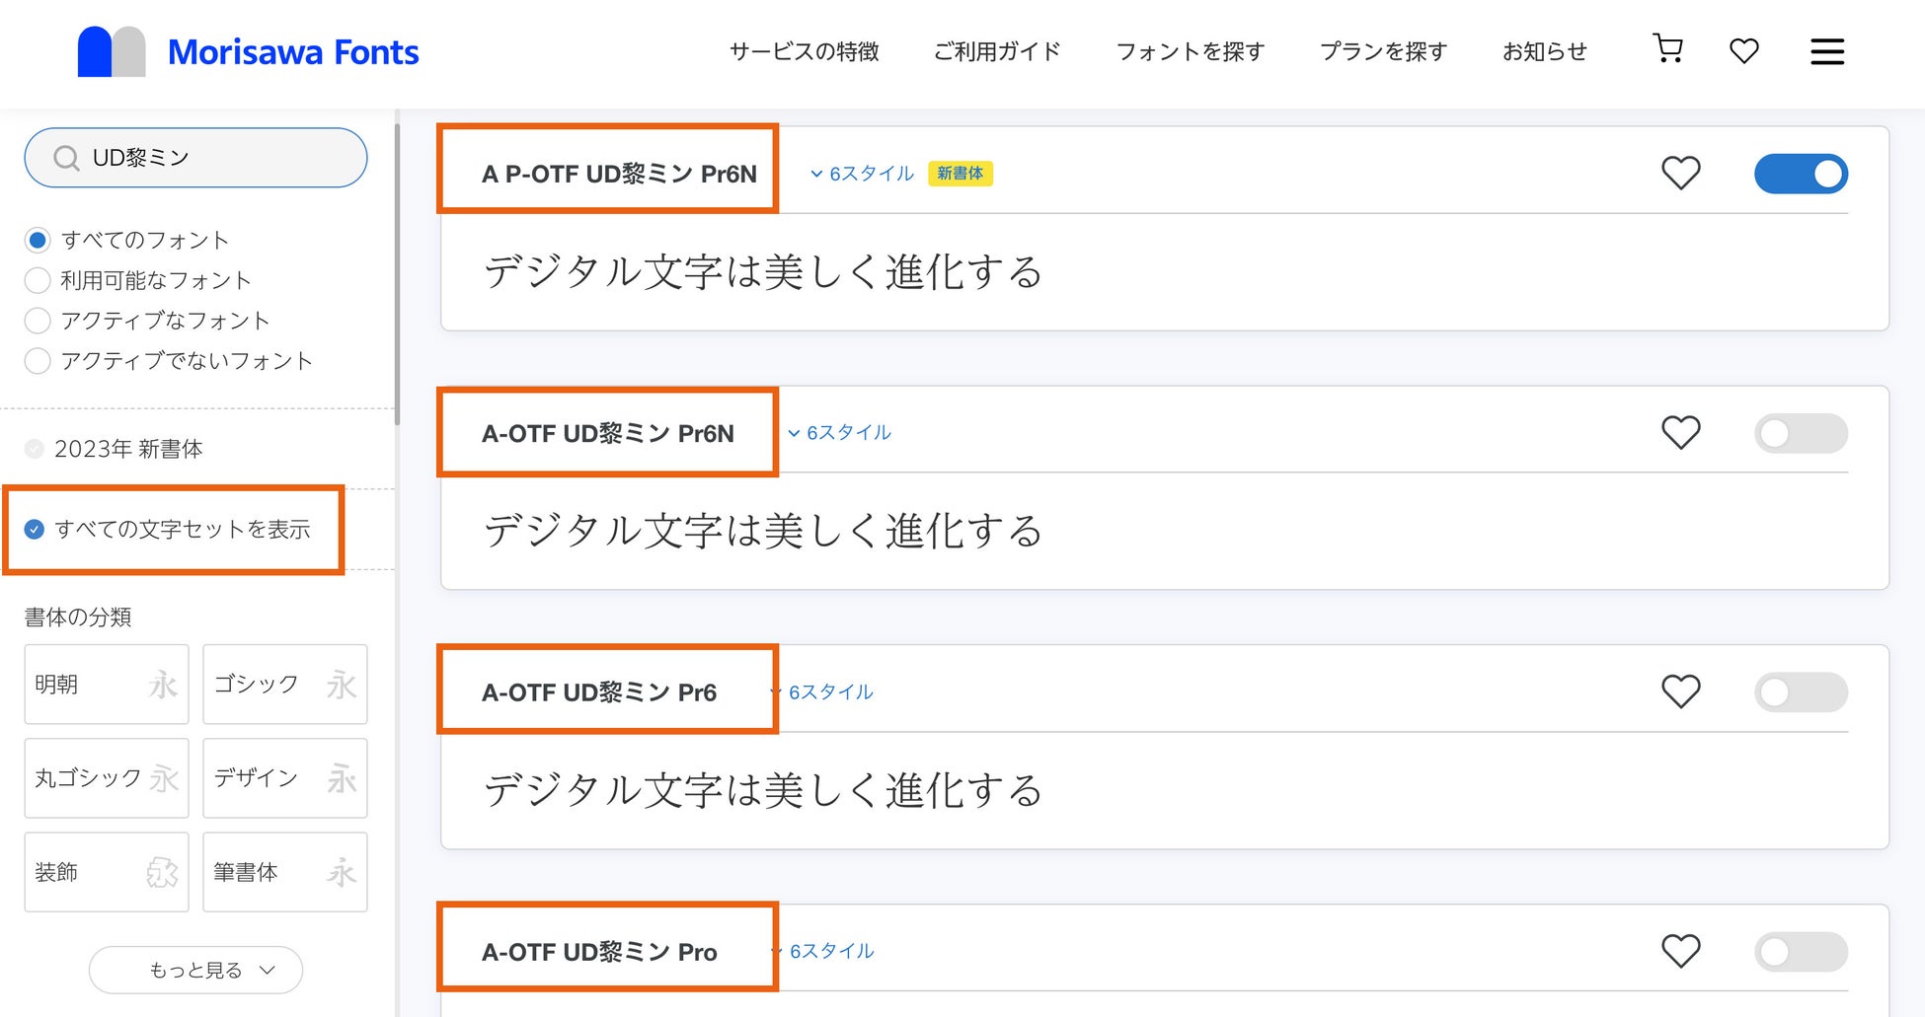Open フォントを探す menu item
The width and height of the screenshot is (1925, 1017).
[x=1190, y=51]
